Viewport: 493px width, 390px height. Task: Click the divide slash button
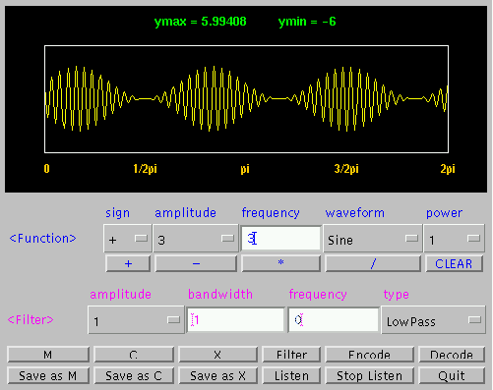click(373, 263)
